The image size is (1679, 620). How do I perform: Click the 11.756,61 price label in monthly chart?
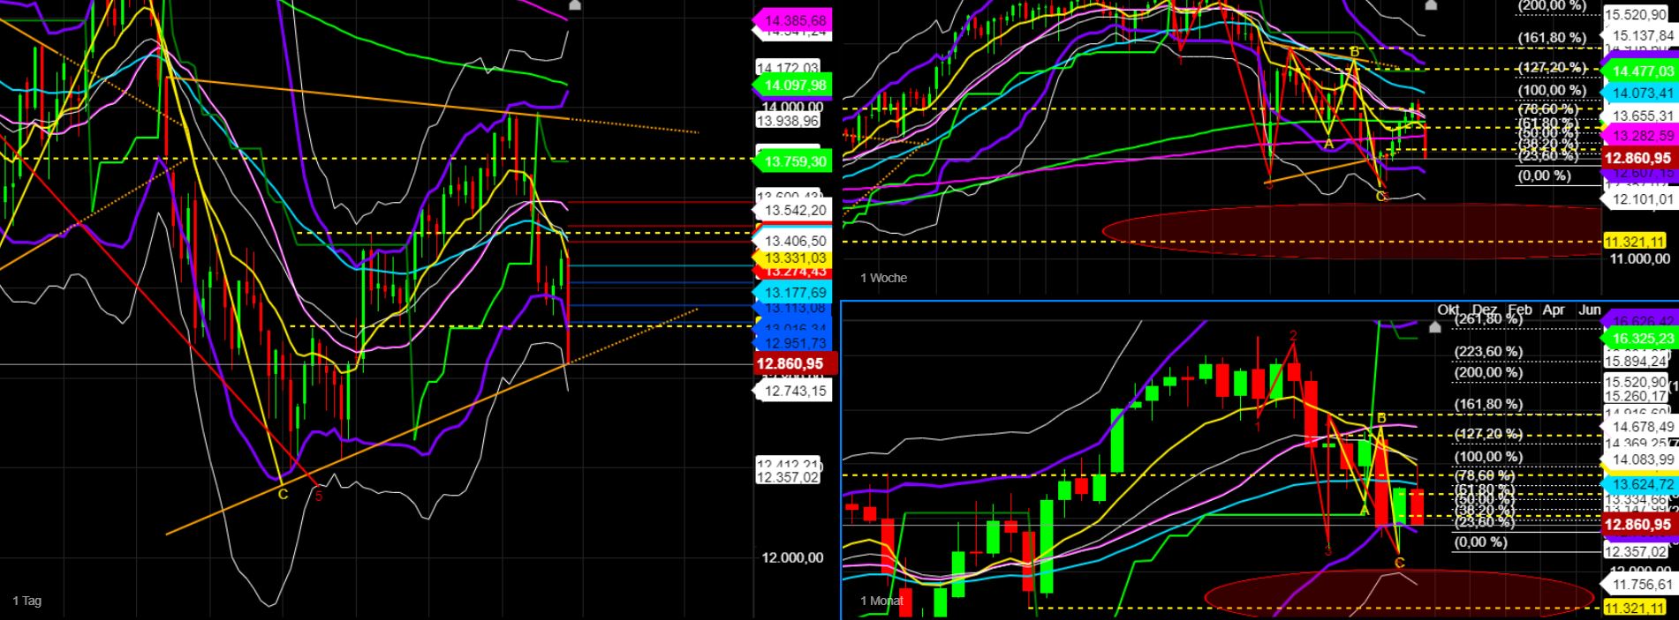click(1640, 584)
